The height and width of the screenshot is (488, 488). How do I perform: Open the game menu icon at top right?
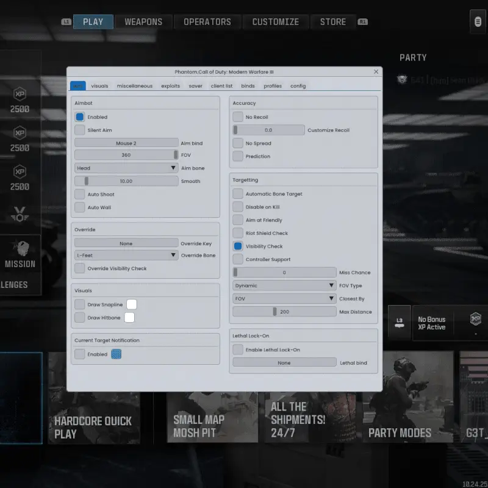[x=478, y=22]
